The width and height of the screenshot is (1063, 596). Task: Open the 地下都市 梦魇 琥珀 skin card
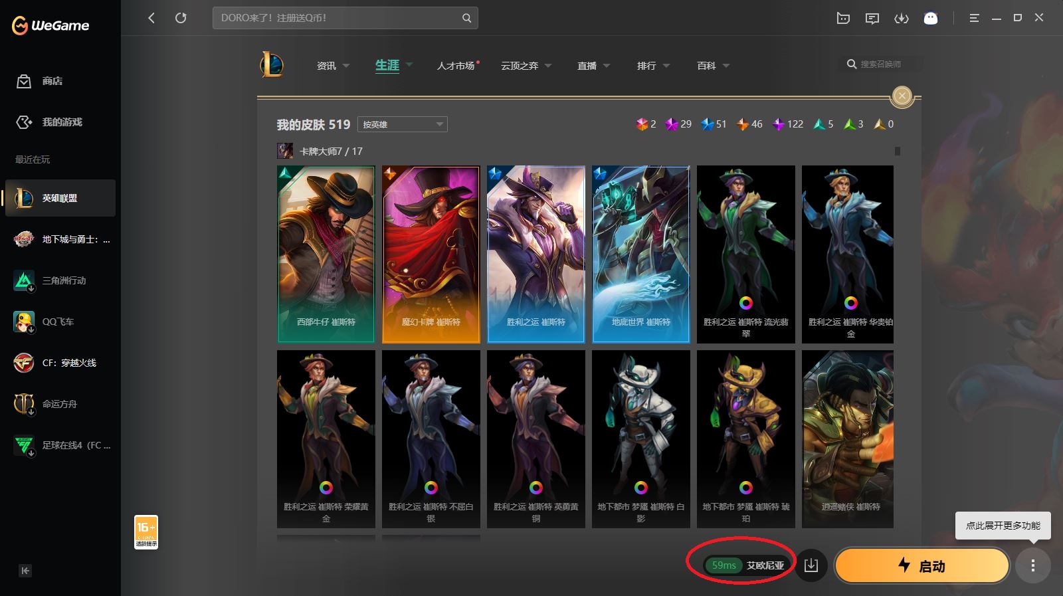click(746, 439)
